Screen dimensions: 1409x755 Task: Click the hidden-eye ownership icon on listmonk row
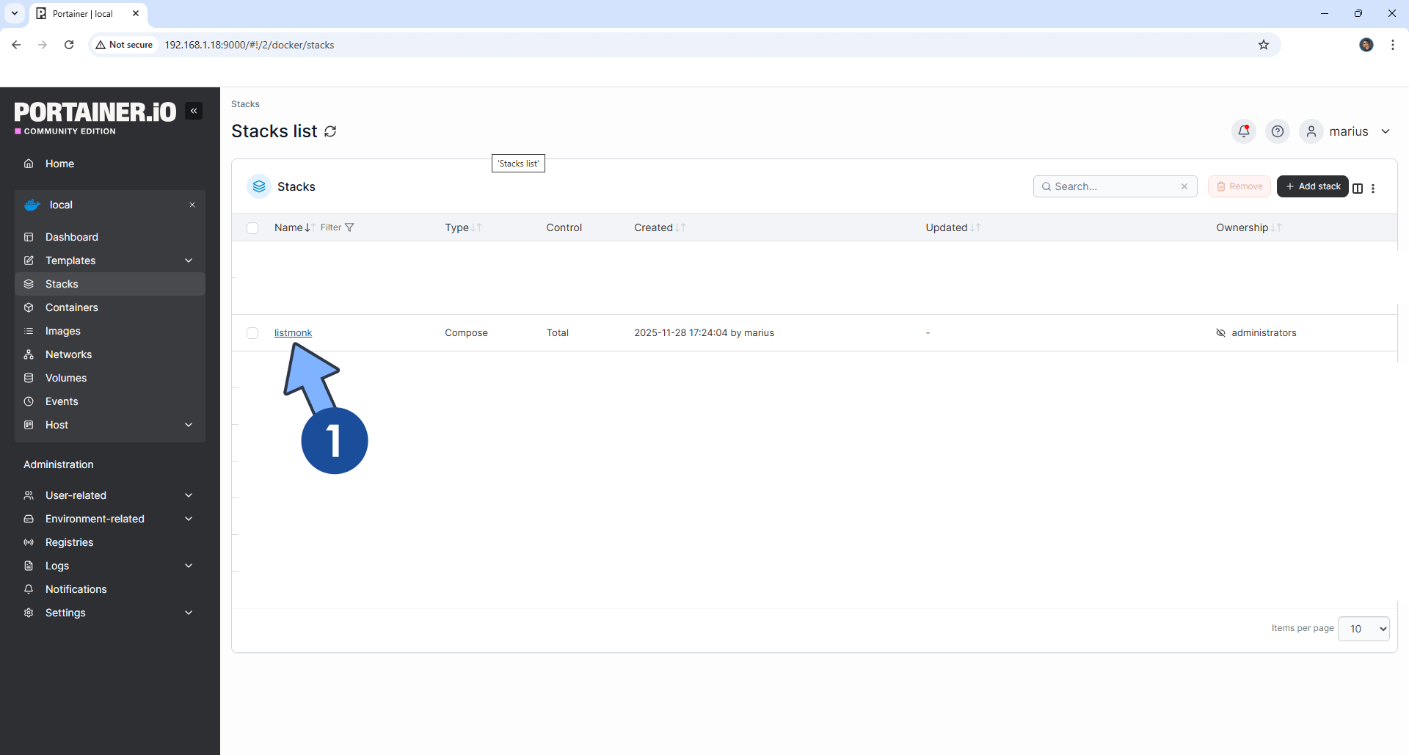pyautogui.click(x=1220, y=332)
